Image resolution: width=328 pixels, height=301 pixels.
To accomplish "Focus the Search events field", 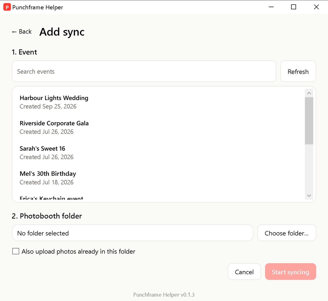I will coord(144,71).
